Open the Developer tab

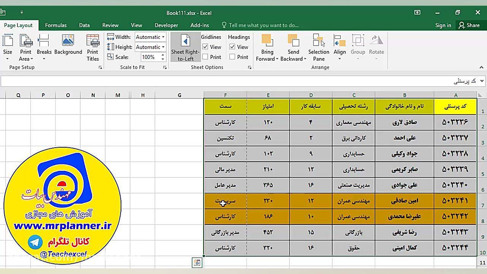coord(166,25)
